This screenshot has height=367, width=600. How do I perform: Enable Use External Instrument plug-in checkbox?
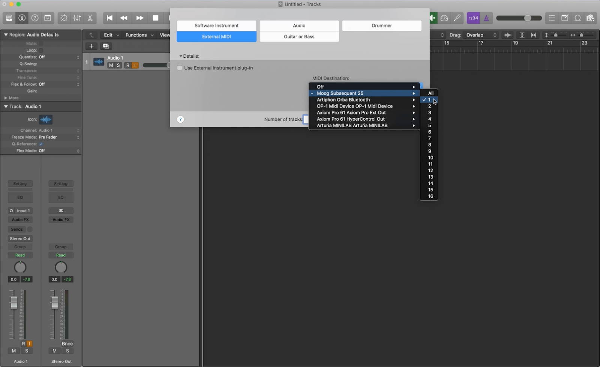click(180, 68)
